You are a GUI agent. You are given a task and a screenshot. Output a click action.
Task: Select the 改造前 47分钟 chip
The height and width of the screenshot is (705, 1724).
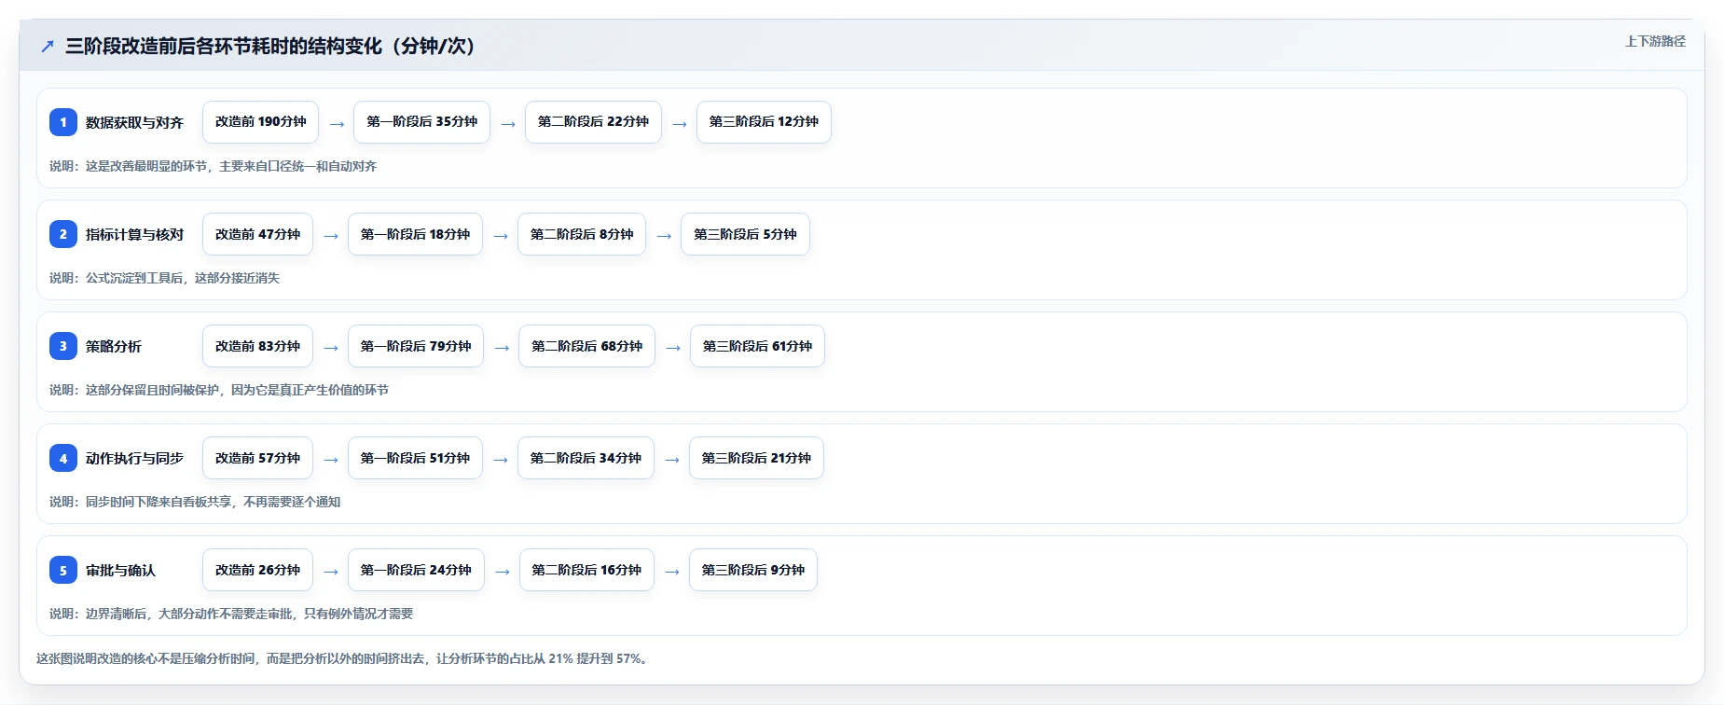click(x=257, y=234)
